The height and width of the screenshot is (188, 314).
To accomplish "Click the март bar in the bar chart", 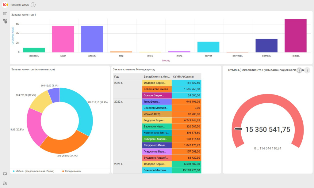I will [x=63, y=39].
